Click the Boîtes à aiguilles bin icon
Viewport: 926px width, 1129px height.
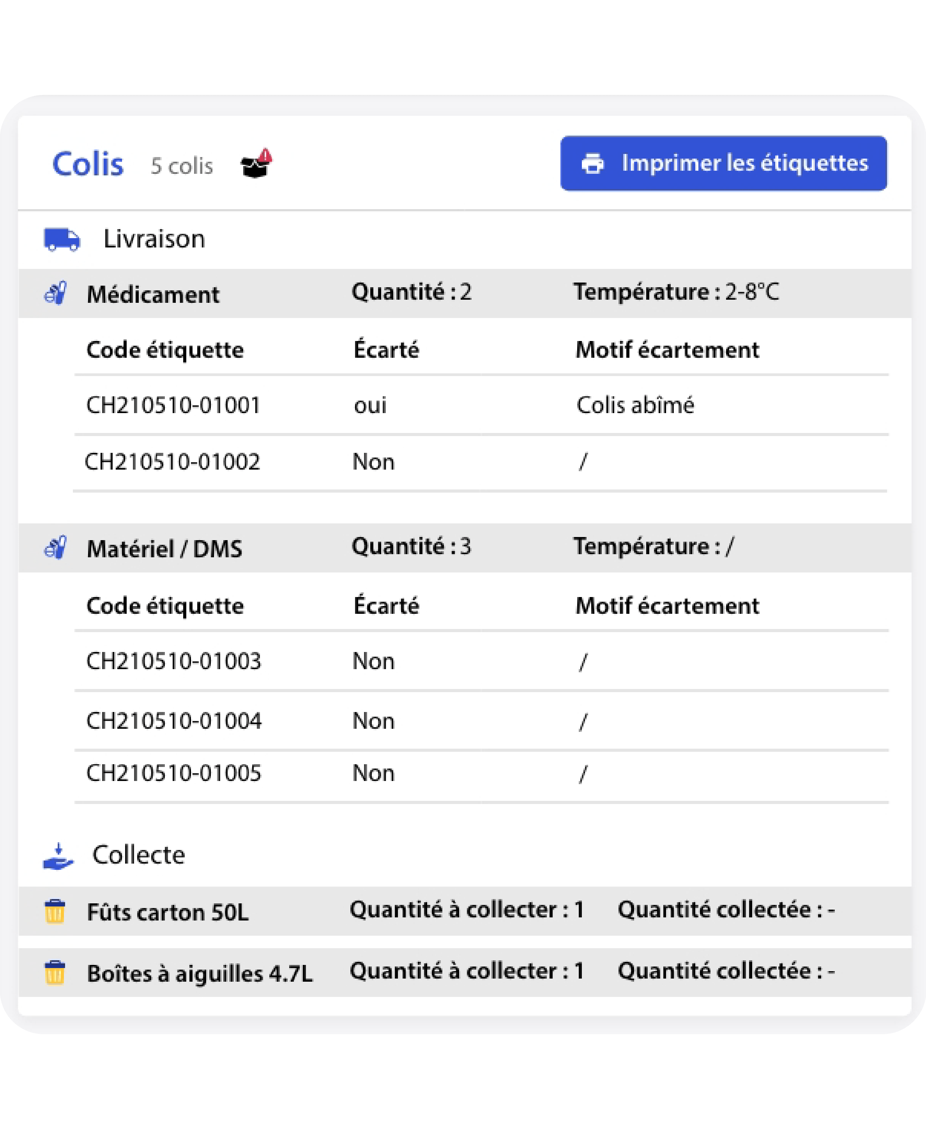(x=55, y=973)
